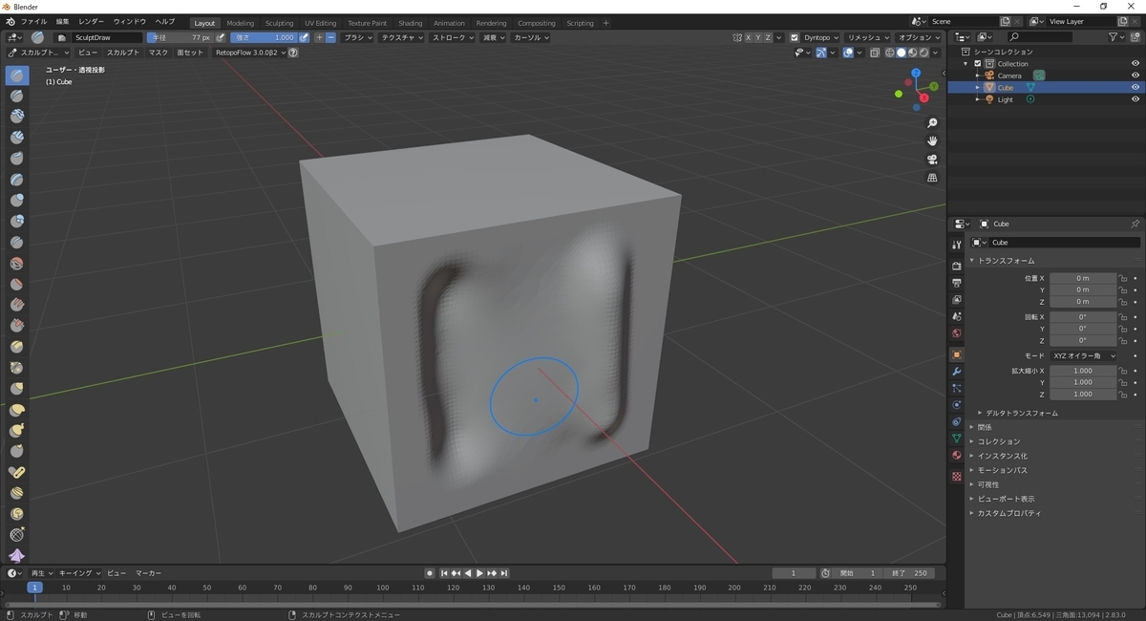Screen dimensions: 1146x621
Task: Expand the Cube item in the outliner
Action: point(978,88)
